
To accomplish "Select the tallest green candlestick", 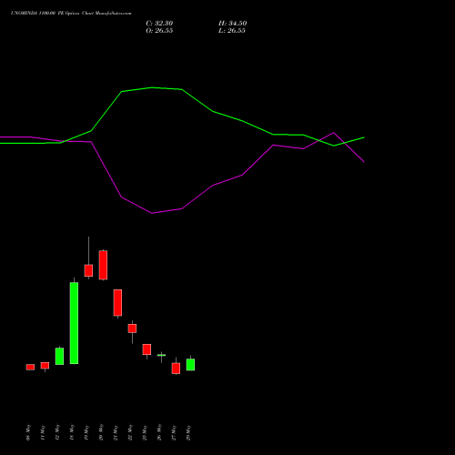I will pyautogui.click(x=74, y=323).
